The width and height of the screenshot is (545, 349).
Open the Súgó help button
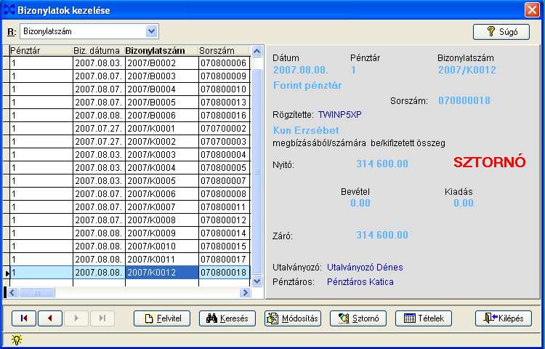[501, 32]
